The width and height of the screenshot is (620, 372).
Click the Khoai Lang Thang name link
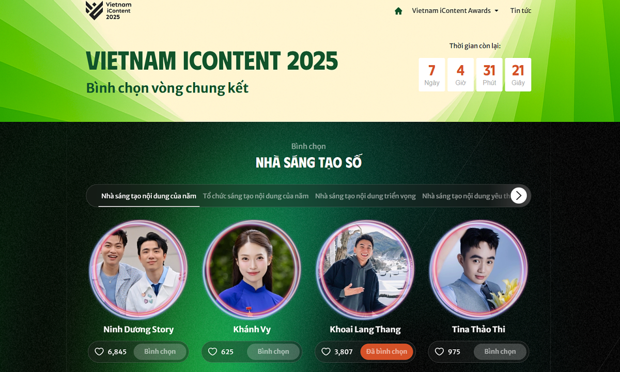365,329
